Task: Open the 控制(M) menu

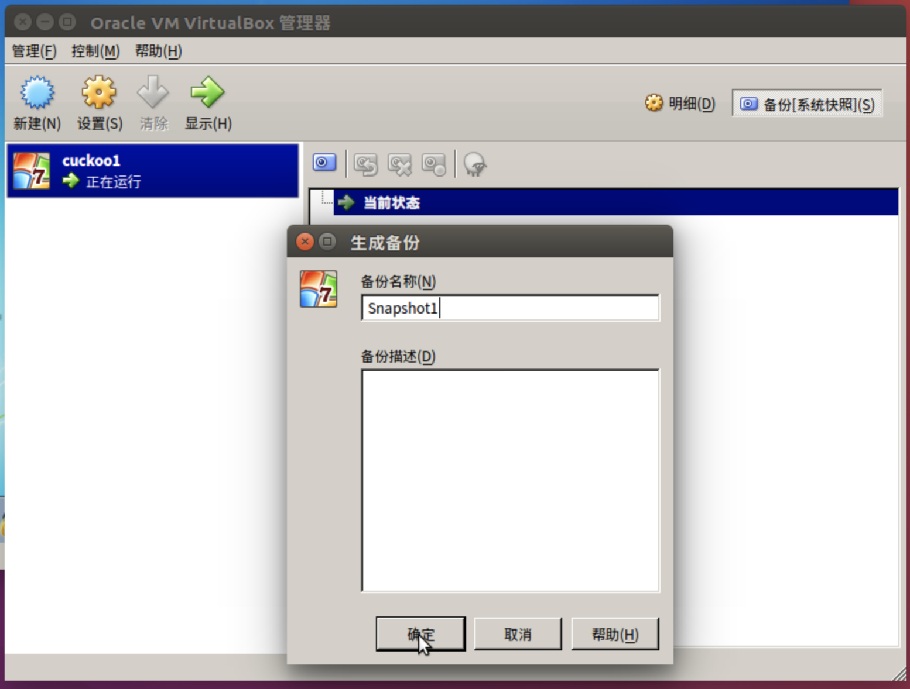Action: click(x=95, y=51)
